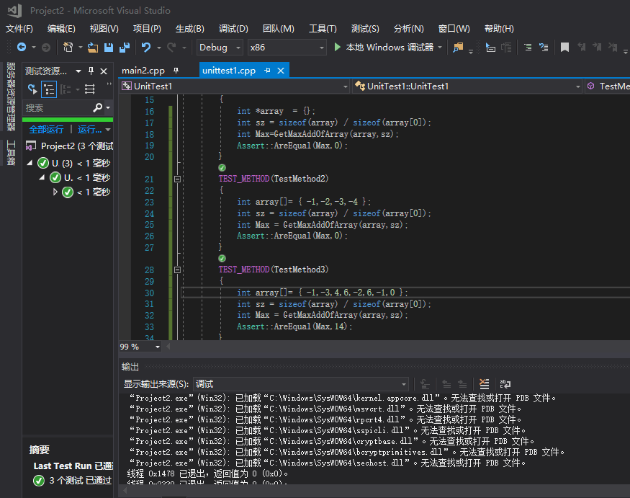Open the Debug configuration dropdown
The height and width of the screenshot is (498, 630).
(x=220, y=48)
